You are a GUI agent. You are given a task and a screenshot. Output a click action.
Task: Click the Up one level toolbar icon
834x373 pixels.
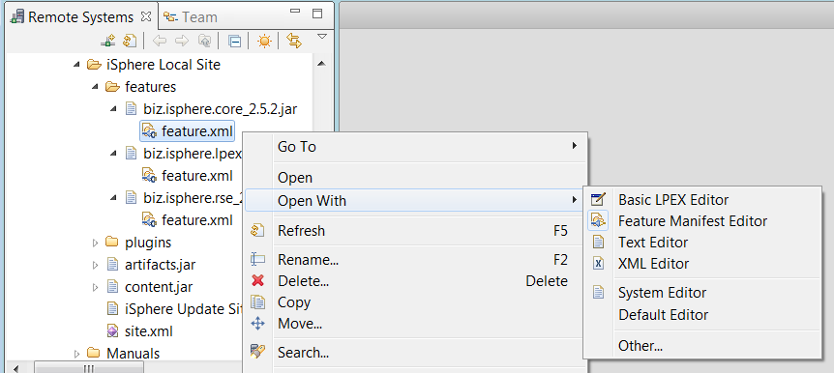(x=205, y=41)
